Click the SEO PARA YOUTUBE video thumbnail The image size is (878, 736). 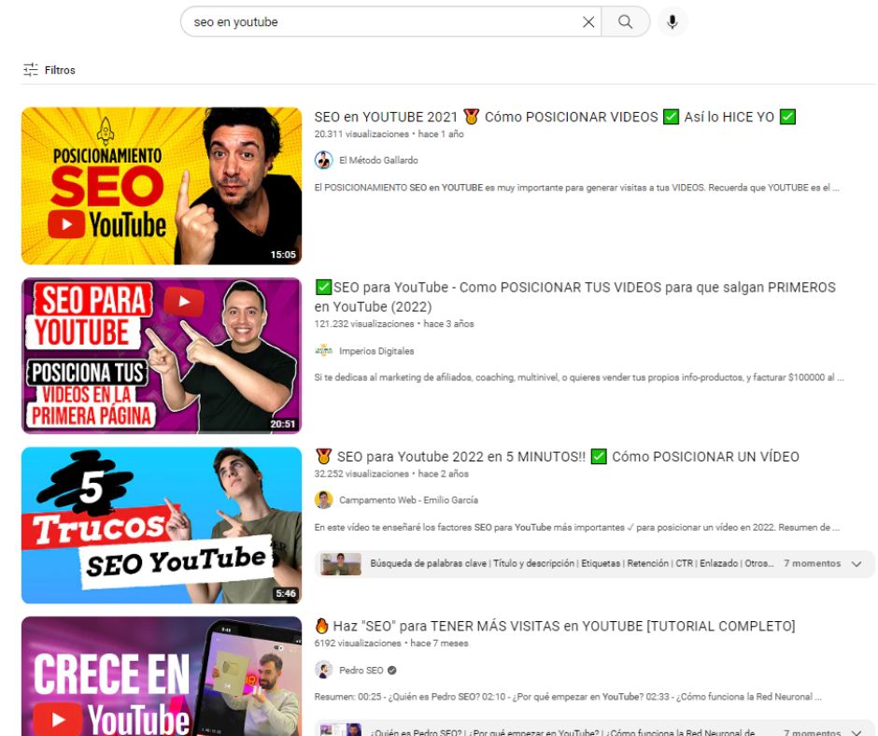coord(161,355)
